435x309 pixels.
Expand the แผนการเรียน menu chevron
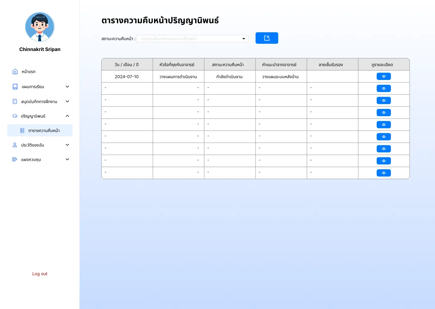point(67,87)
